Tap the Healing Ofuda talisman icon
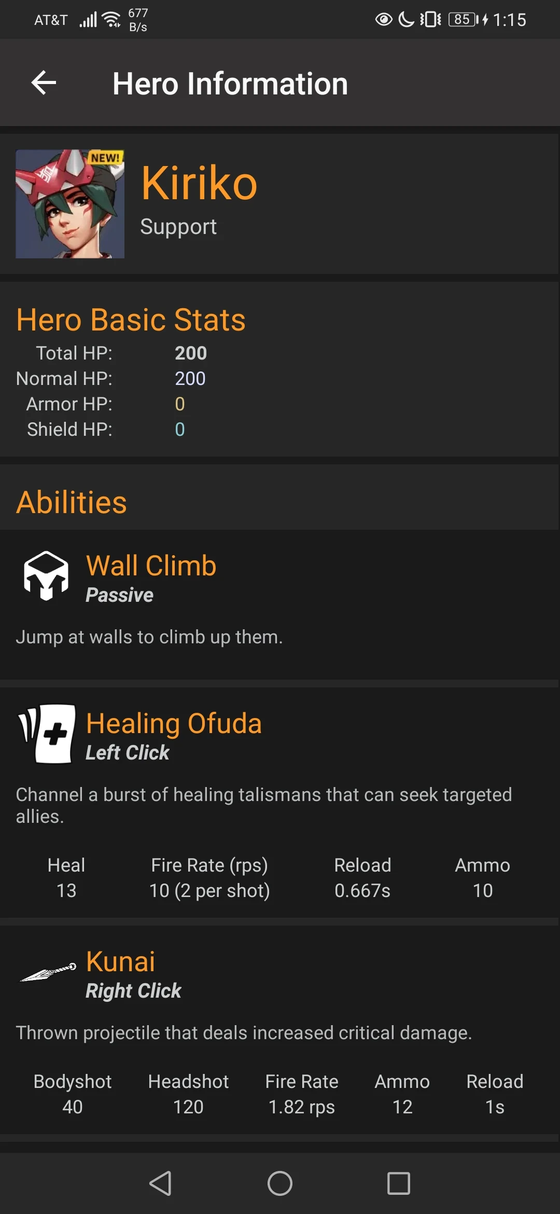The height and width of the screenshot is (1214, 560). [x=47, y=734]
